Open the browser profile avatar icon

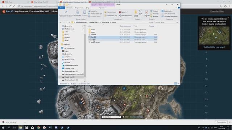(x=225, y=6)
